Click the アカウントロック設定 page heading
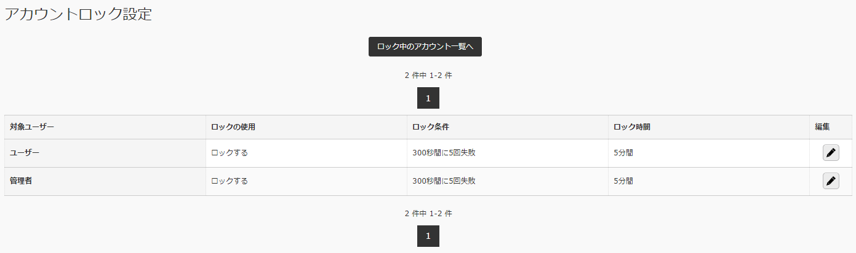 (x=78, y=15)
